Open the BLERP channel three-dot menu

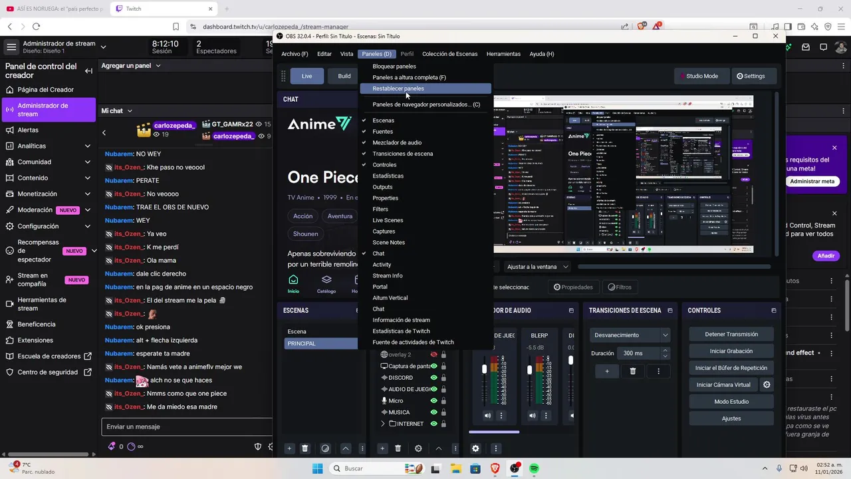click(x=547, y=416)
